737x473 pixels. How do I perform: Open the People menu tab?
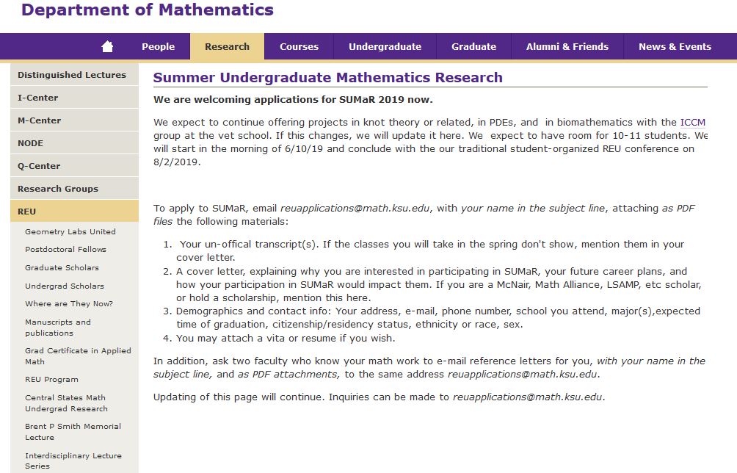(x=158, y=46)
